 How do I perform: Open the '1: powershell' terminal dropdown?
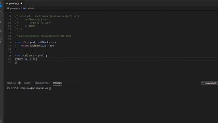[x=209, y=83]
